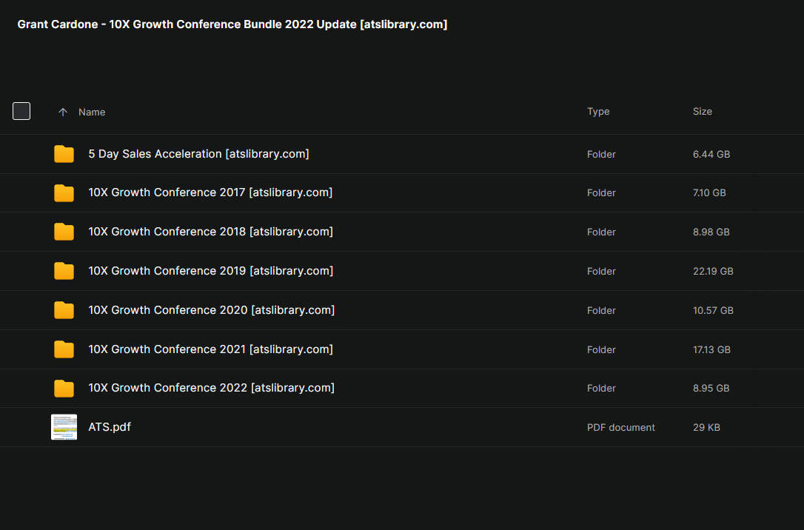The image size is (804, 530).
Task: Click the 10X Growth Conference 2019 folder icon
Action: pyautogui.click(x=64, y=271)
